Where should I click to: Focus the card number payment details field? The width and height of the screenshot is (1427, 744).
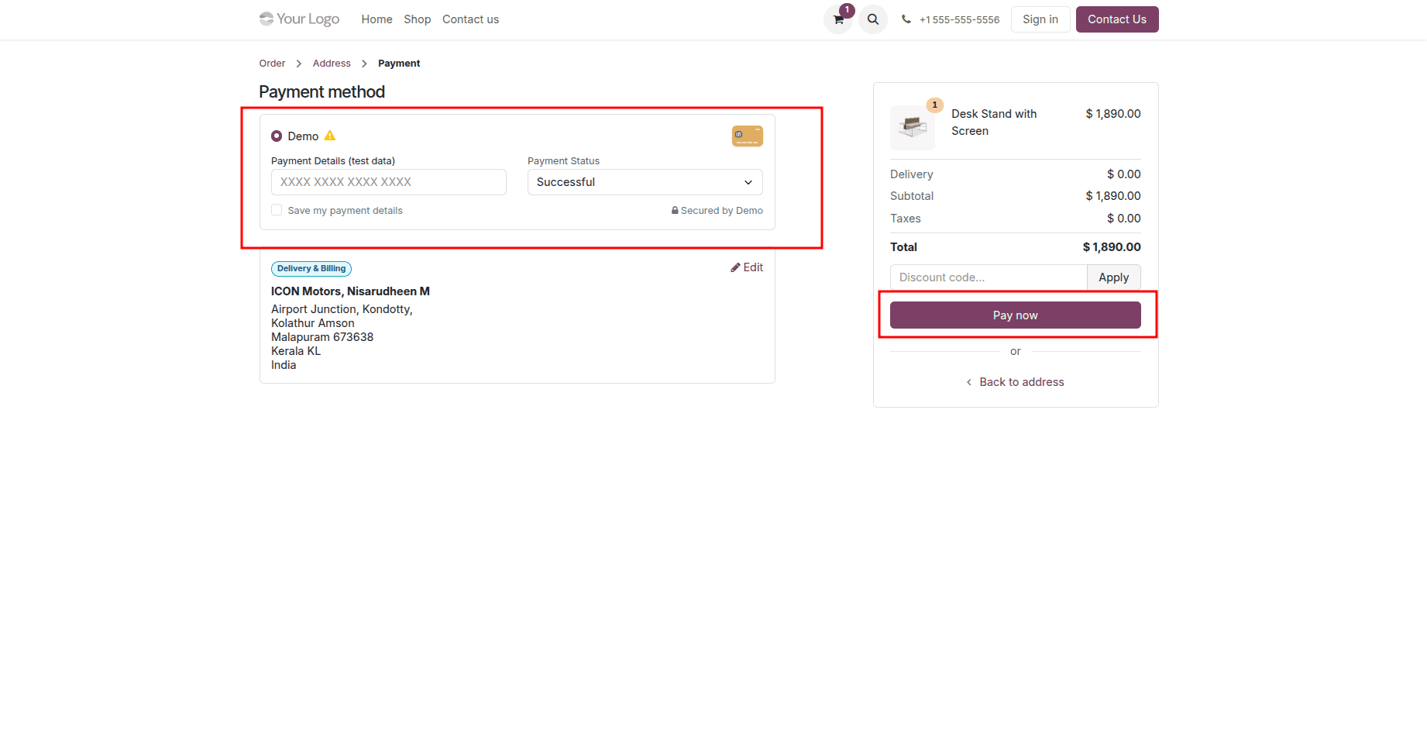(389, 182)
